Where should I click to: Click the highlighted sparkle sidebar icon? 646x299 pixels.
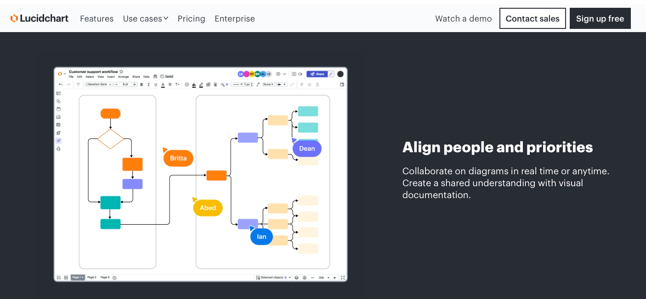coord(58,140)
